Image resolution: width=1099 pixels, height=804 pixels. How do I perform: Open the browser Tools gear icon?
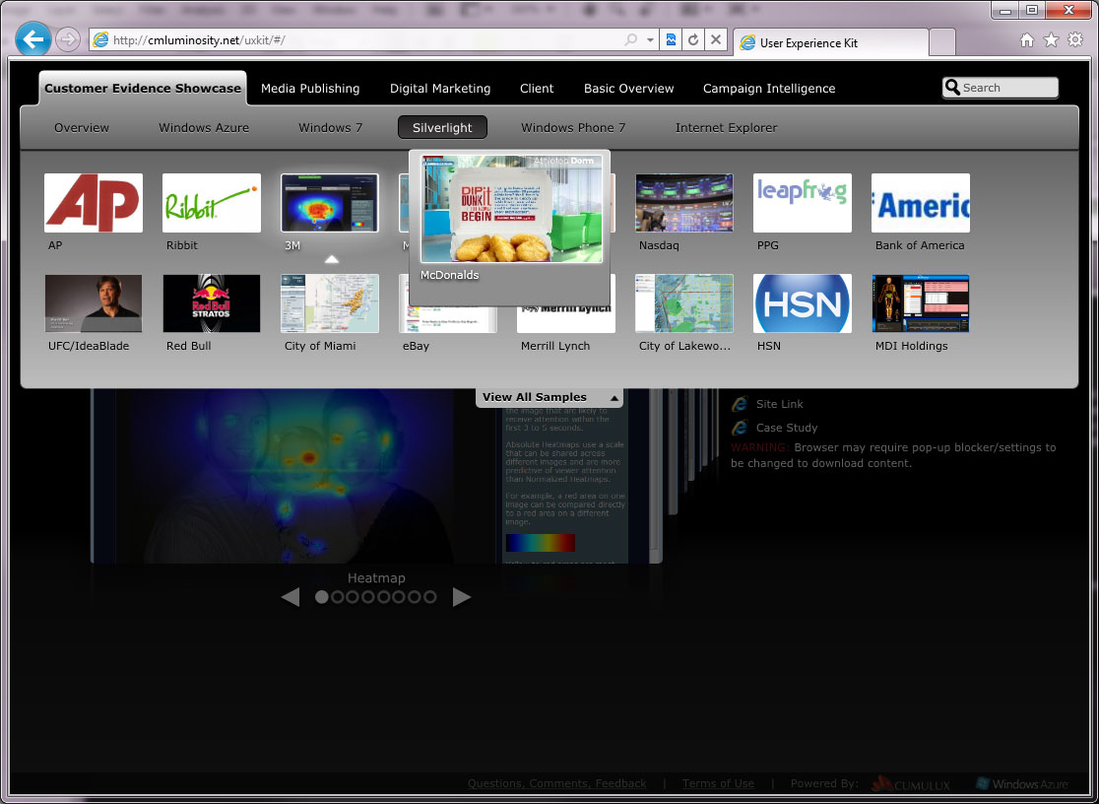[1075, 40]
